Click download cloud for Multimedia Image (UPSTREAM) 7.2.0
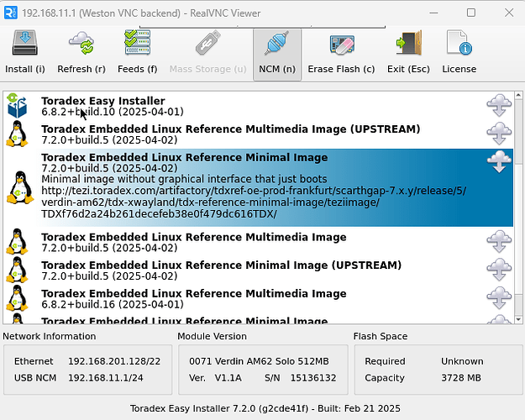Viewport: 525px width, 420px height. 499,134
